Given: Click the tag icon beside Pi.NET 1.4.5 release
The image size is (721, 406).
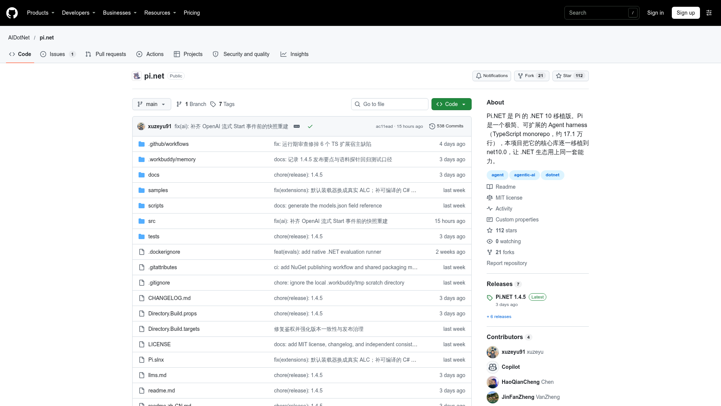Looking at the screenshot, I should coord(490,298).
